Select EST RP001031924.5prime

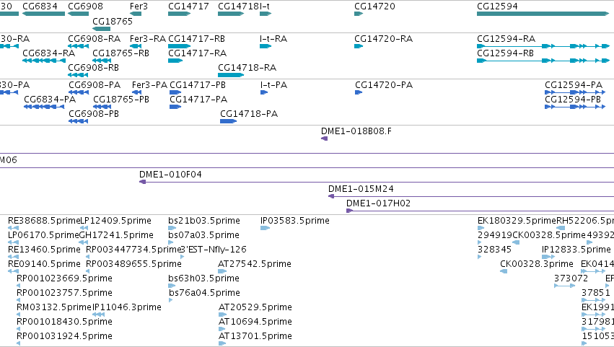coord(64,337)
